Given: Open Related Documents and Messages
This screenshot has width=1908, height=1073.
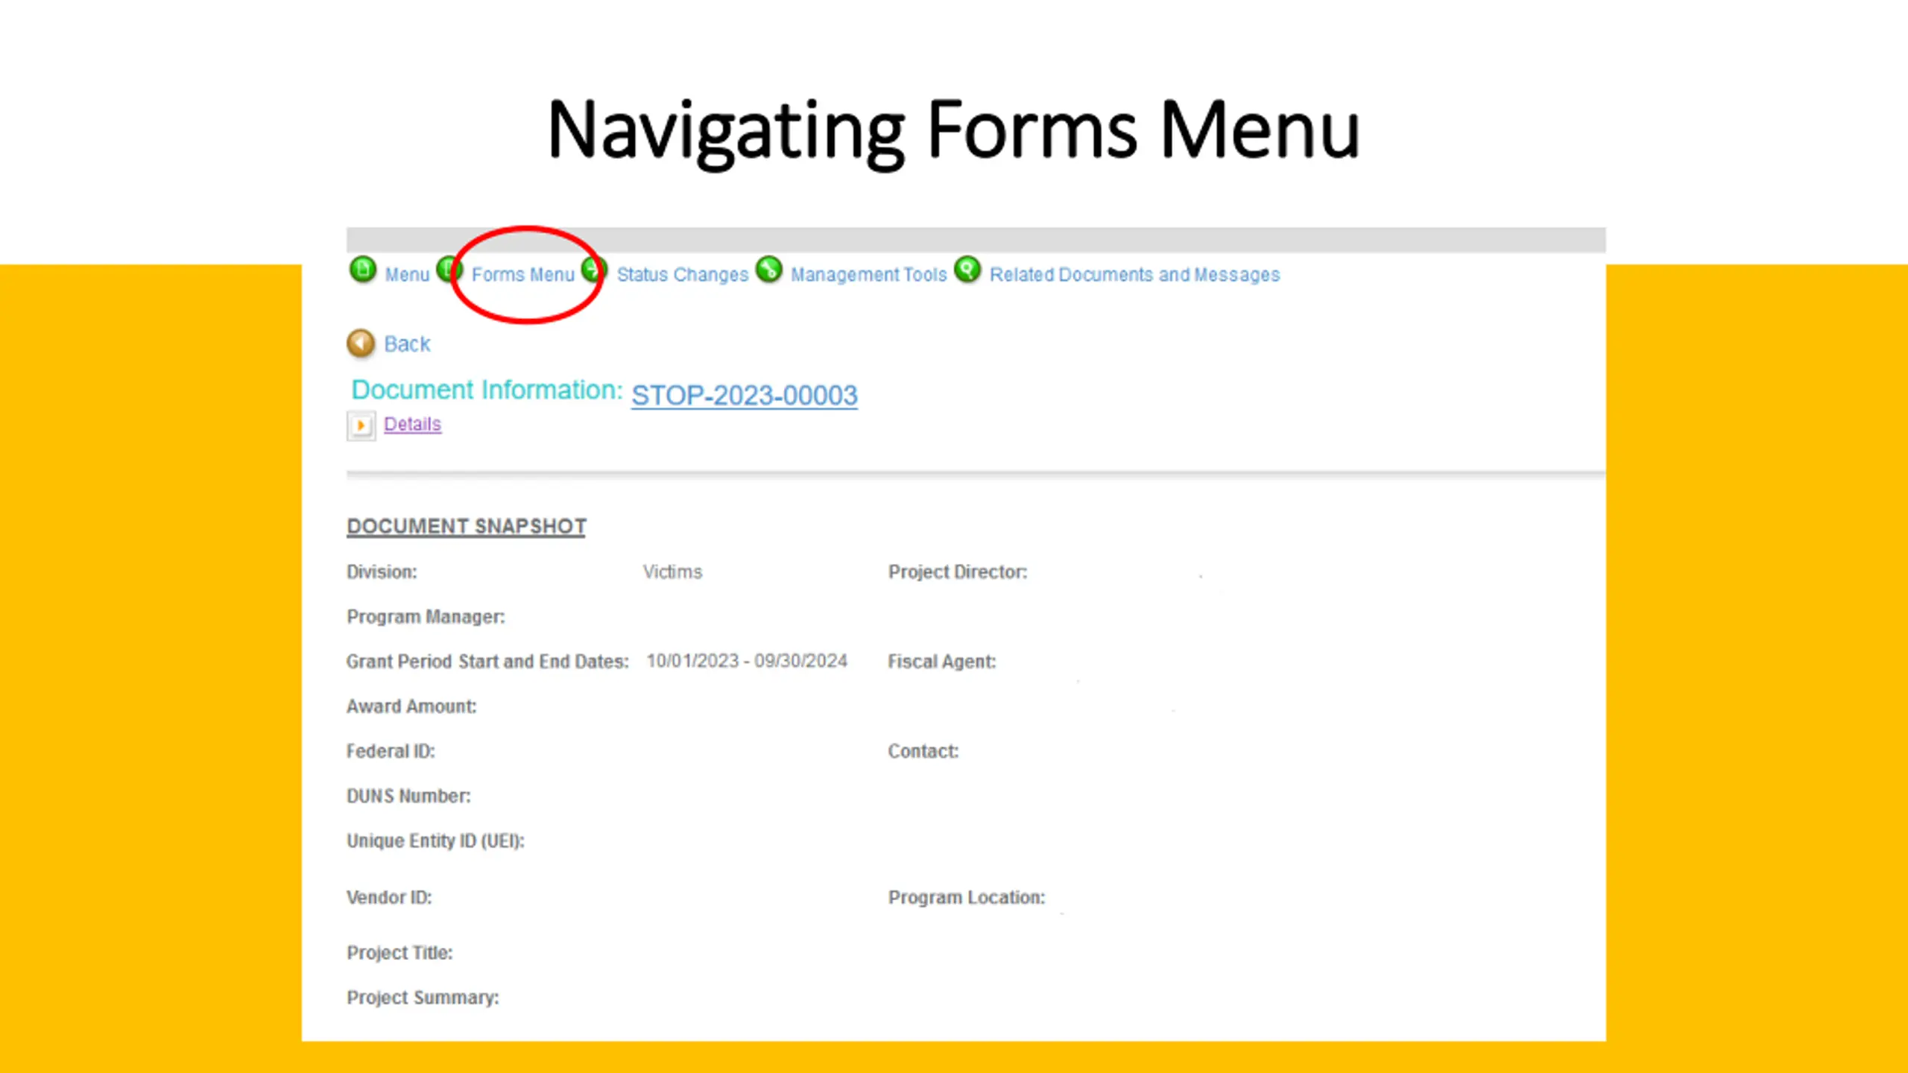Looking at the screenshot, I should (x=1134, y=275).
